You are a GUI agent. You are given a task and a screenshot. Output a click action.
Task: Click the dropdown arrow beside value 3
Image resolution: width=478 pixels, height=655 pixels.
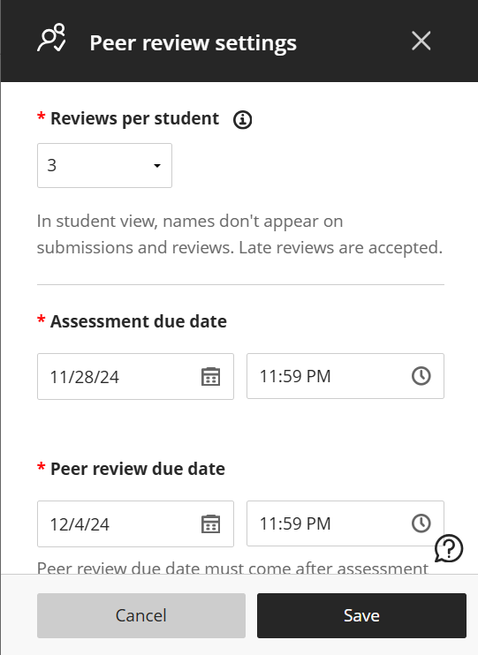click(156, 166)
